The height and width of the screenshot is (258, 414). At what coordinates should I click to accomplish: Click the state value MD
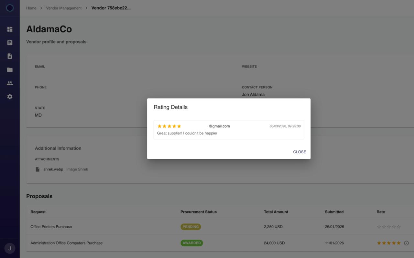pyautogui.click(x=38, y=115)
